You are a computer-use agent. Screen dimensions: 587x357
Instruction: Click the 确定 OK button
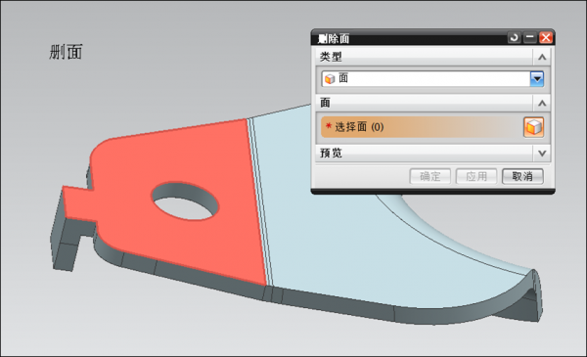coord(430,176)
